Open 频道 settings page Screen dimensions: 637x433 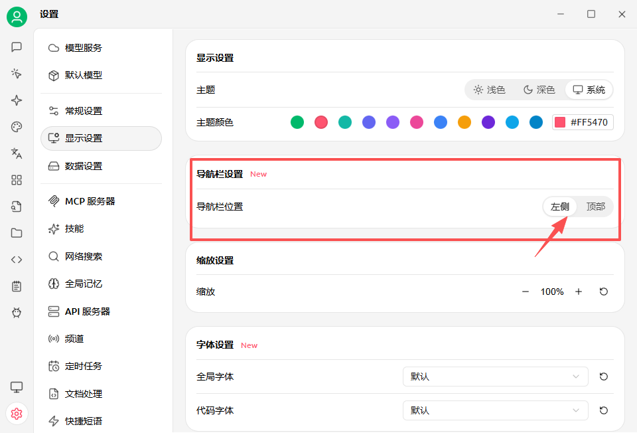click(x=101, y=339)
